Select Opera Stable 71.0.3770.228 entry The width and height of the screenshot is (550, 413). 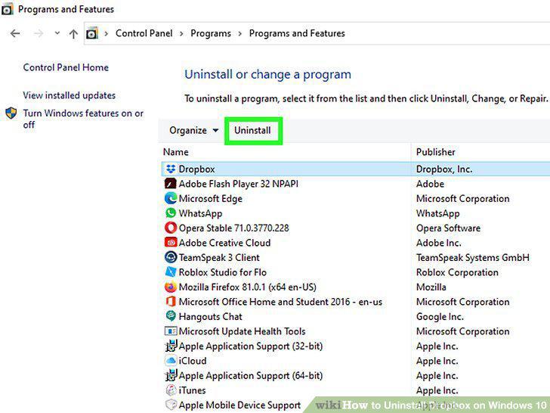point(234,228)
